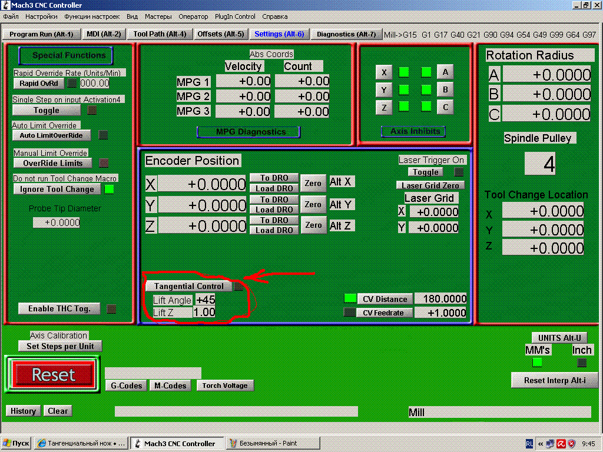Screen dimensions: 603x452
Task: Click the X axis inhibit button
Action: pos(384,72)
